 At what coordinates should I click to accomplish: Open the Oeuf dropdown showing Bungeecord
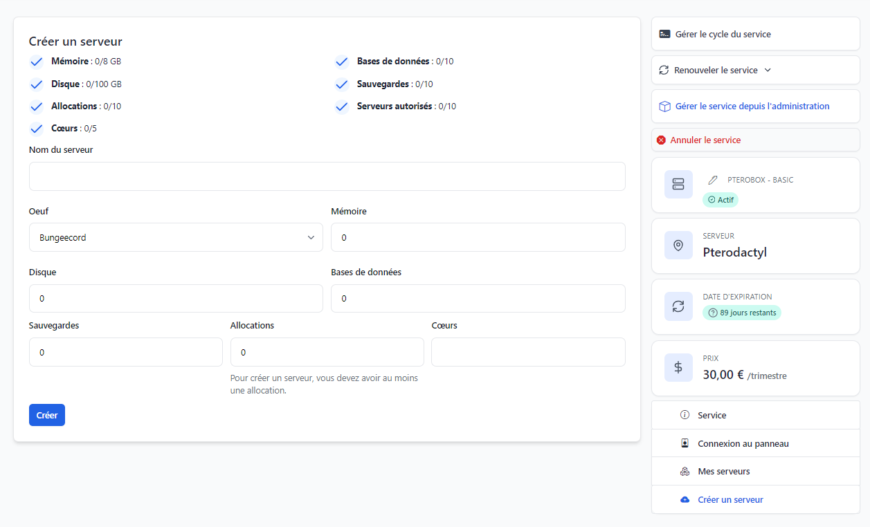point(176,237)
